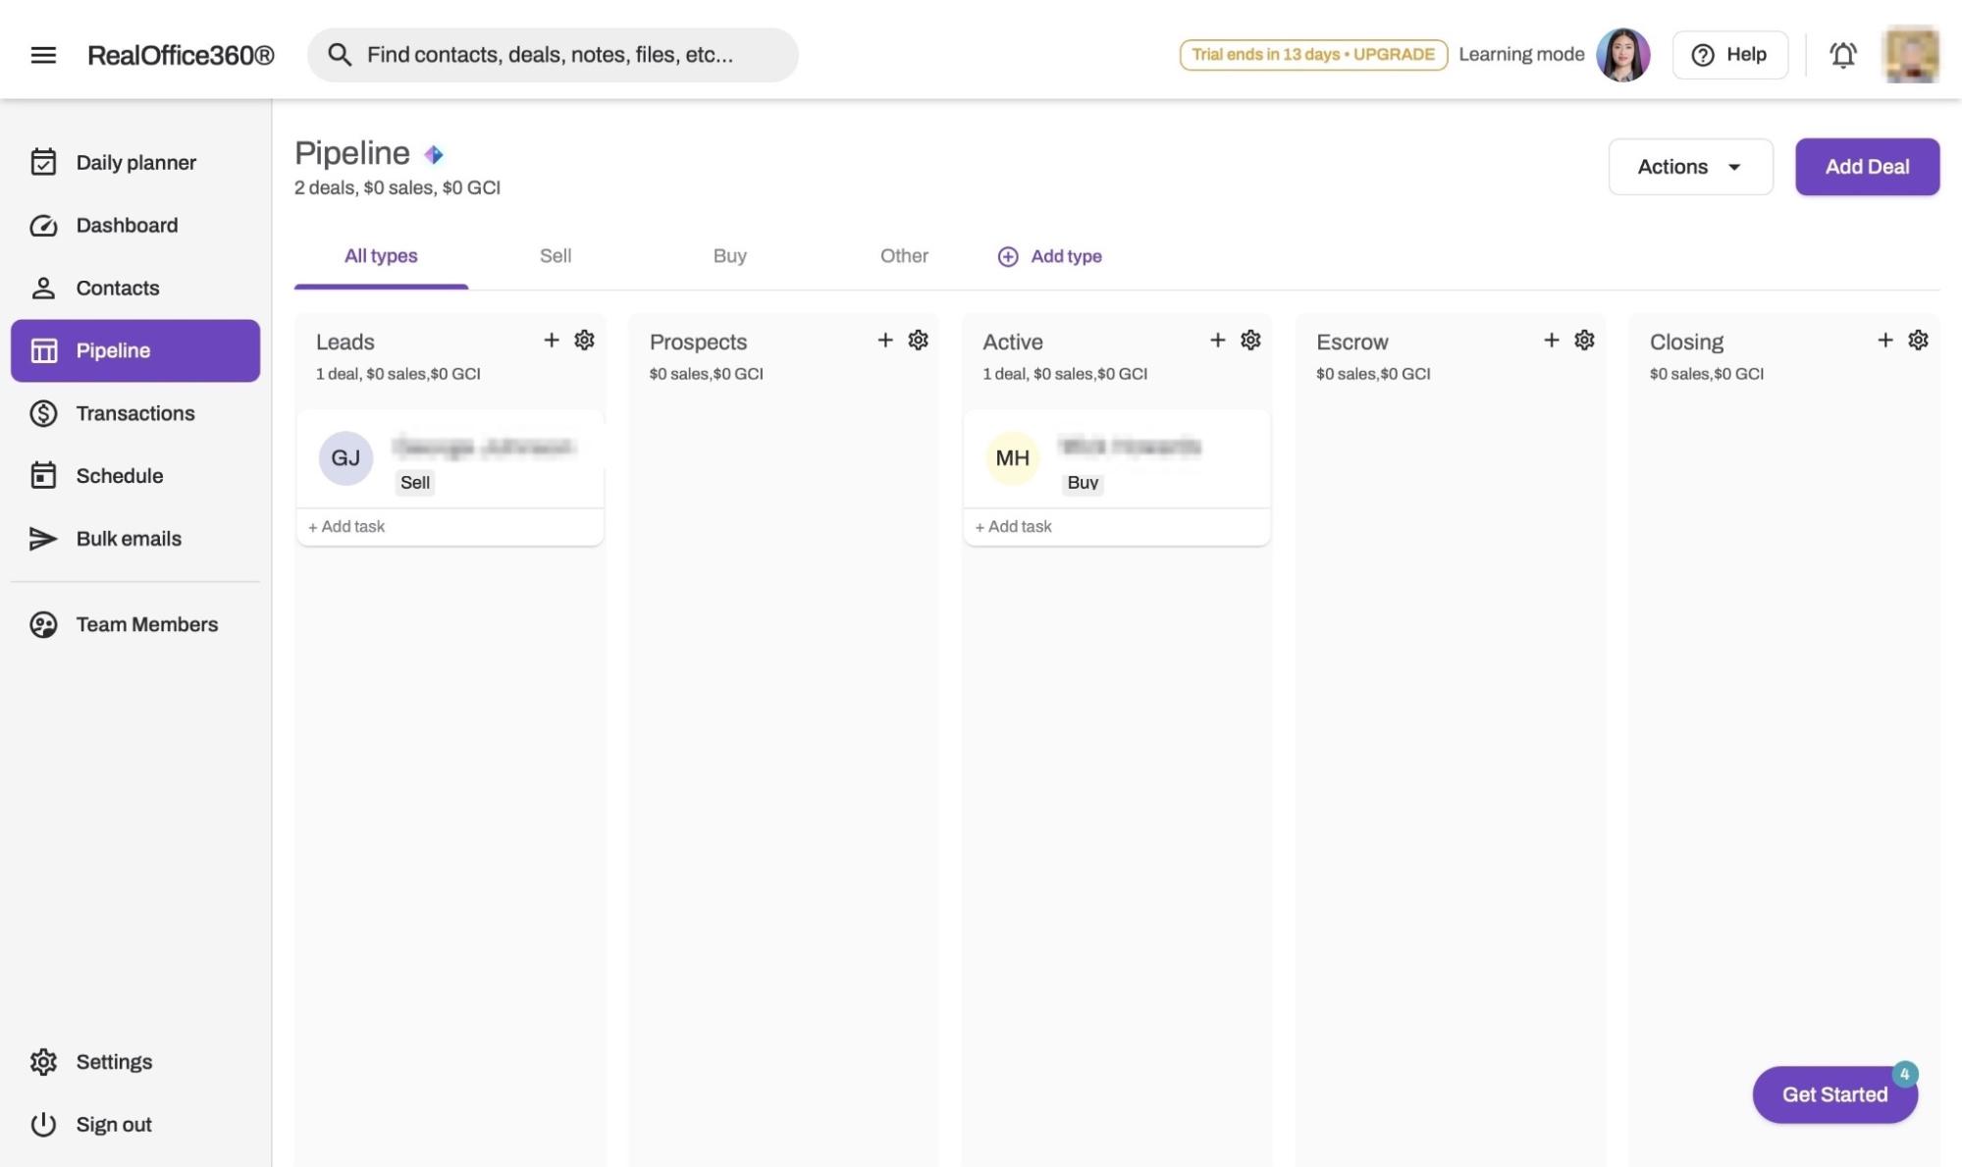
Task: Open Closing column settings gear
Action: tap(1918, 340)
